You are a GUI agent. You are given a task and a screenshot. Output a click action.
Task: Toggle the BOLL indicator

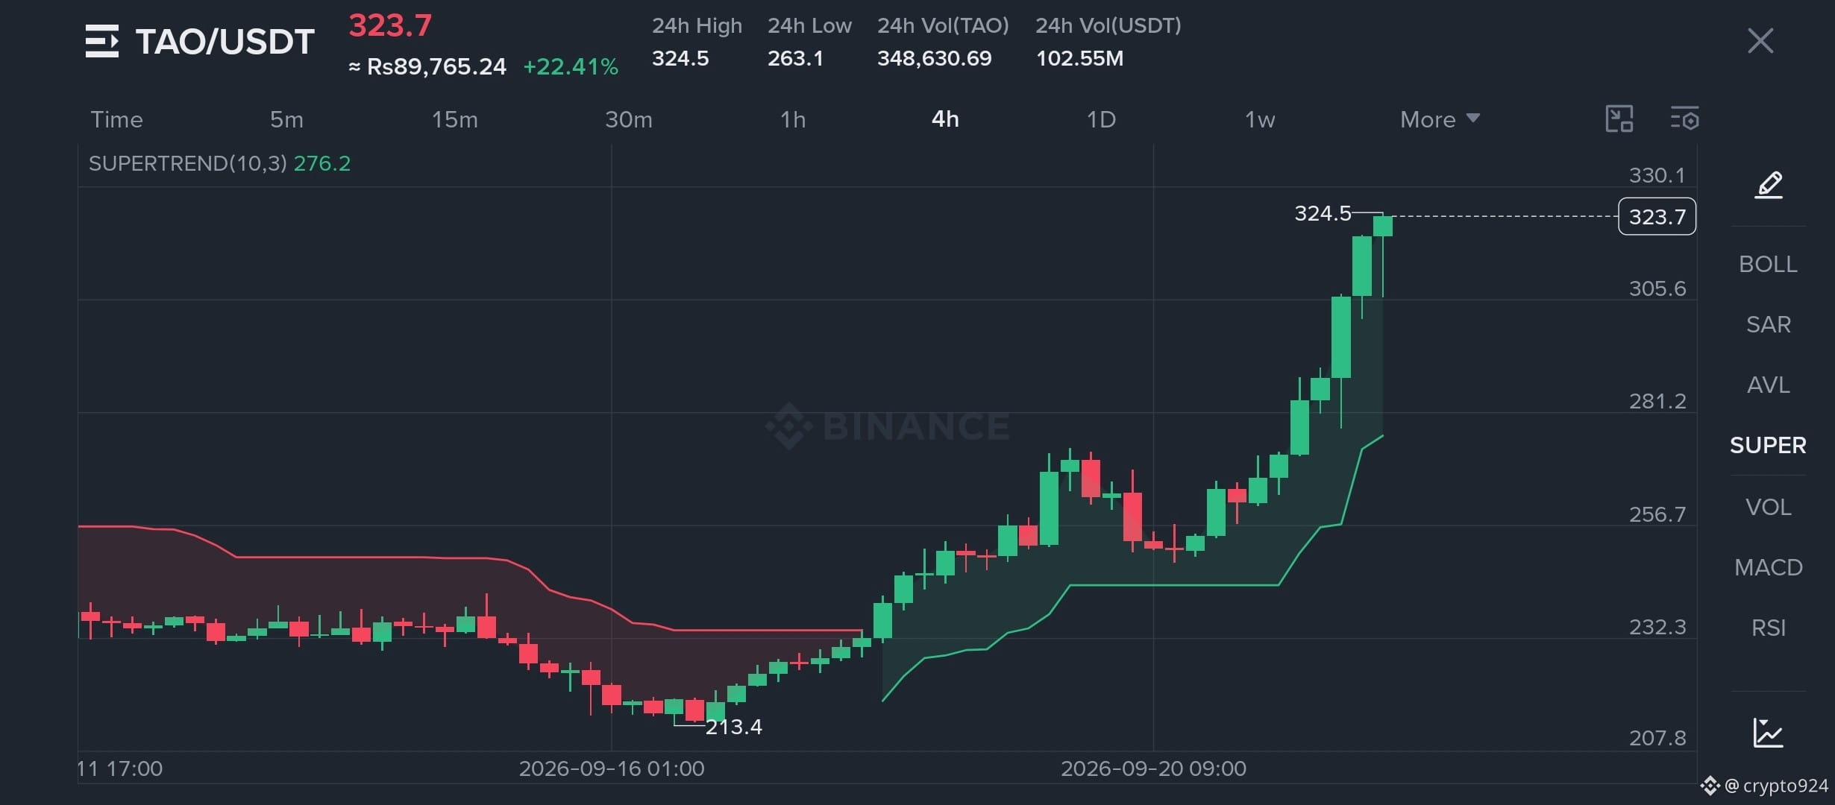point(1769,264)
